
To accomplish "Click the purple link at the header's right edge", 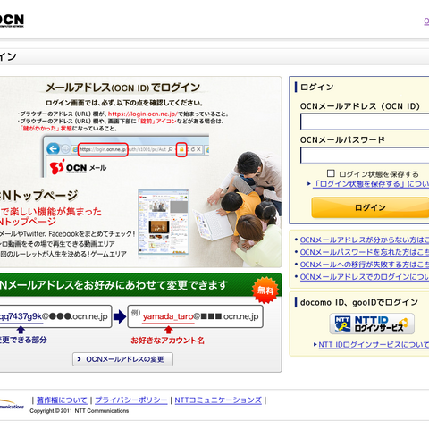I will point(426,21).
